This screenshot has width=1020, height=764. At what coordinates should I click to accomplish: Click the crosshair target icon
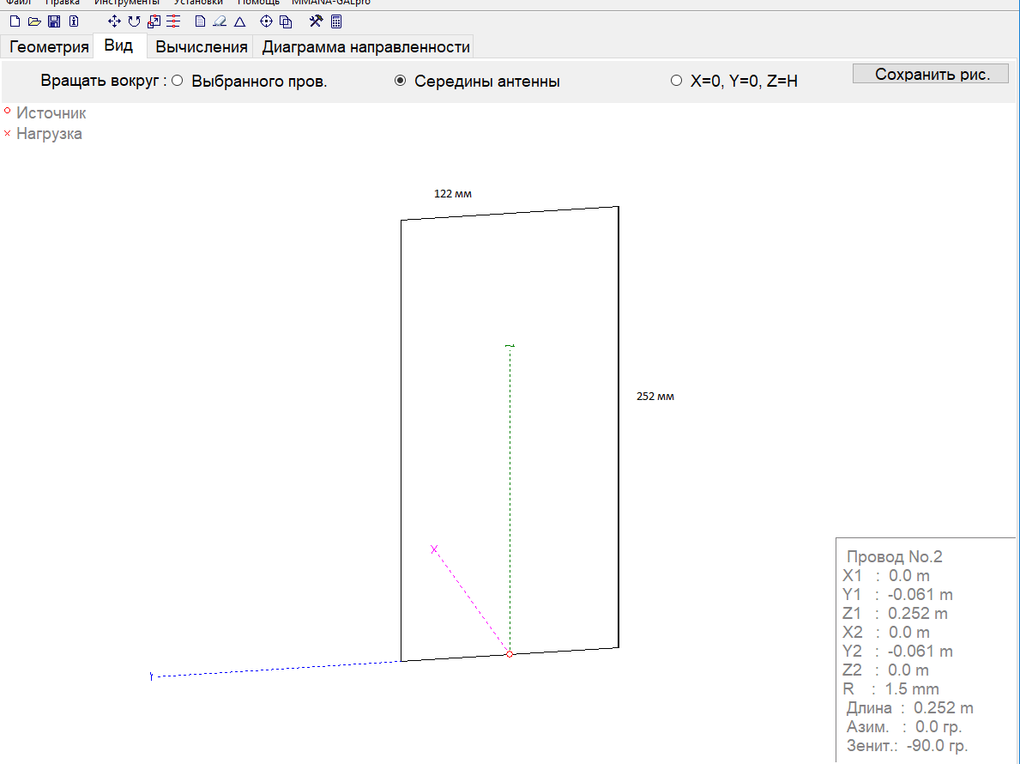point(266,21)
